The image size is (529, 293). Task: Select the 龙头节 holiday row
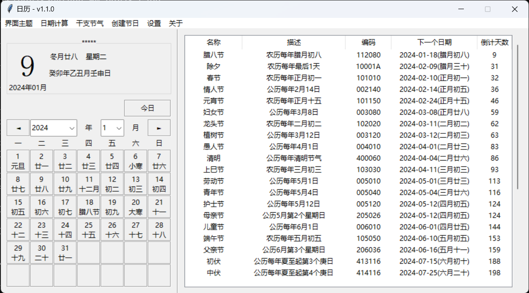349,124
